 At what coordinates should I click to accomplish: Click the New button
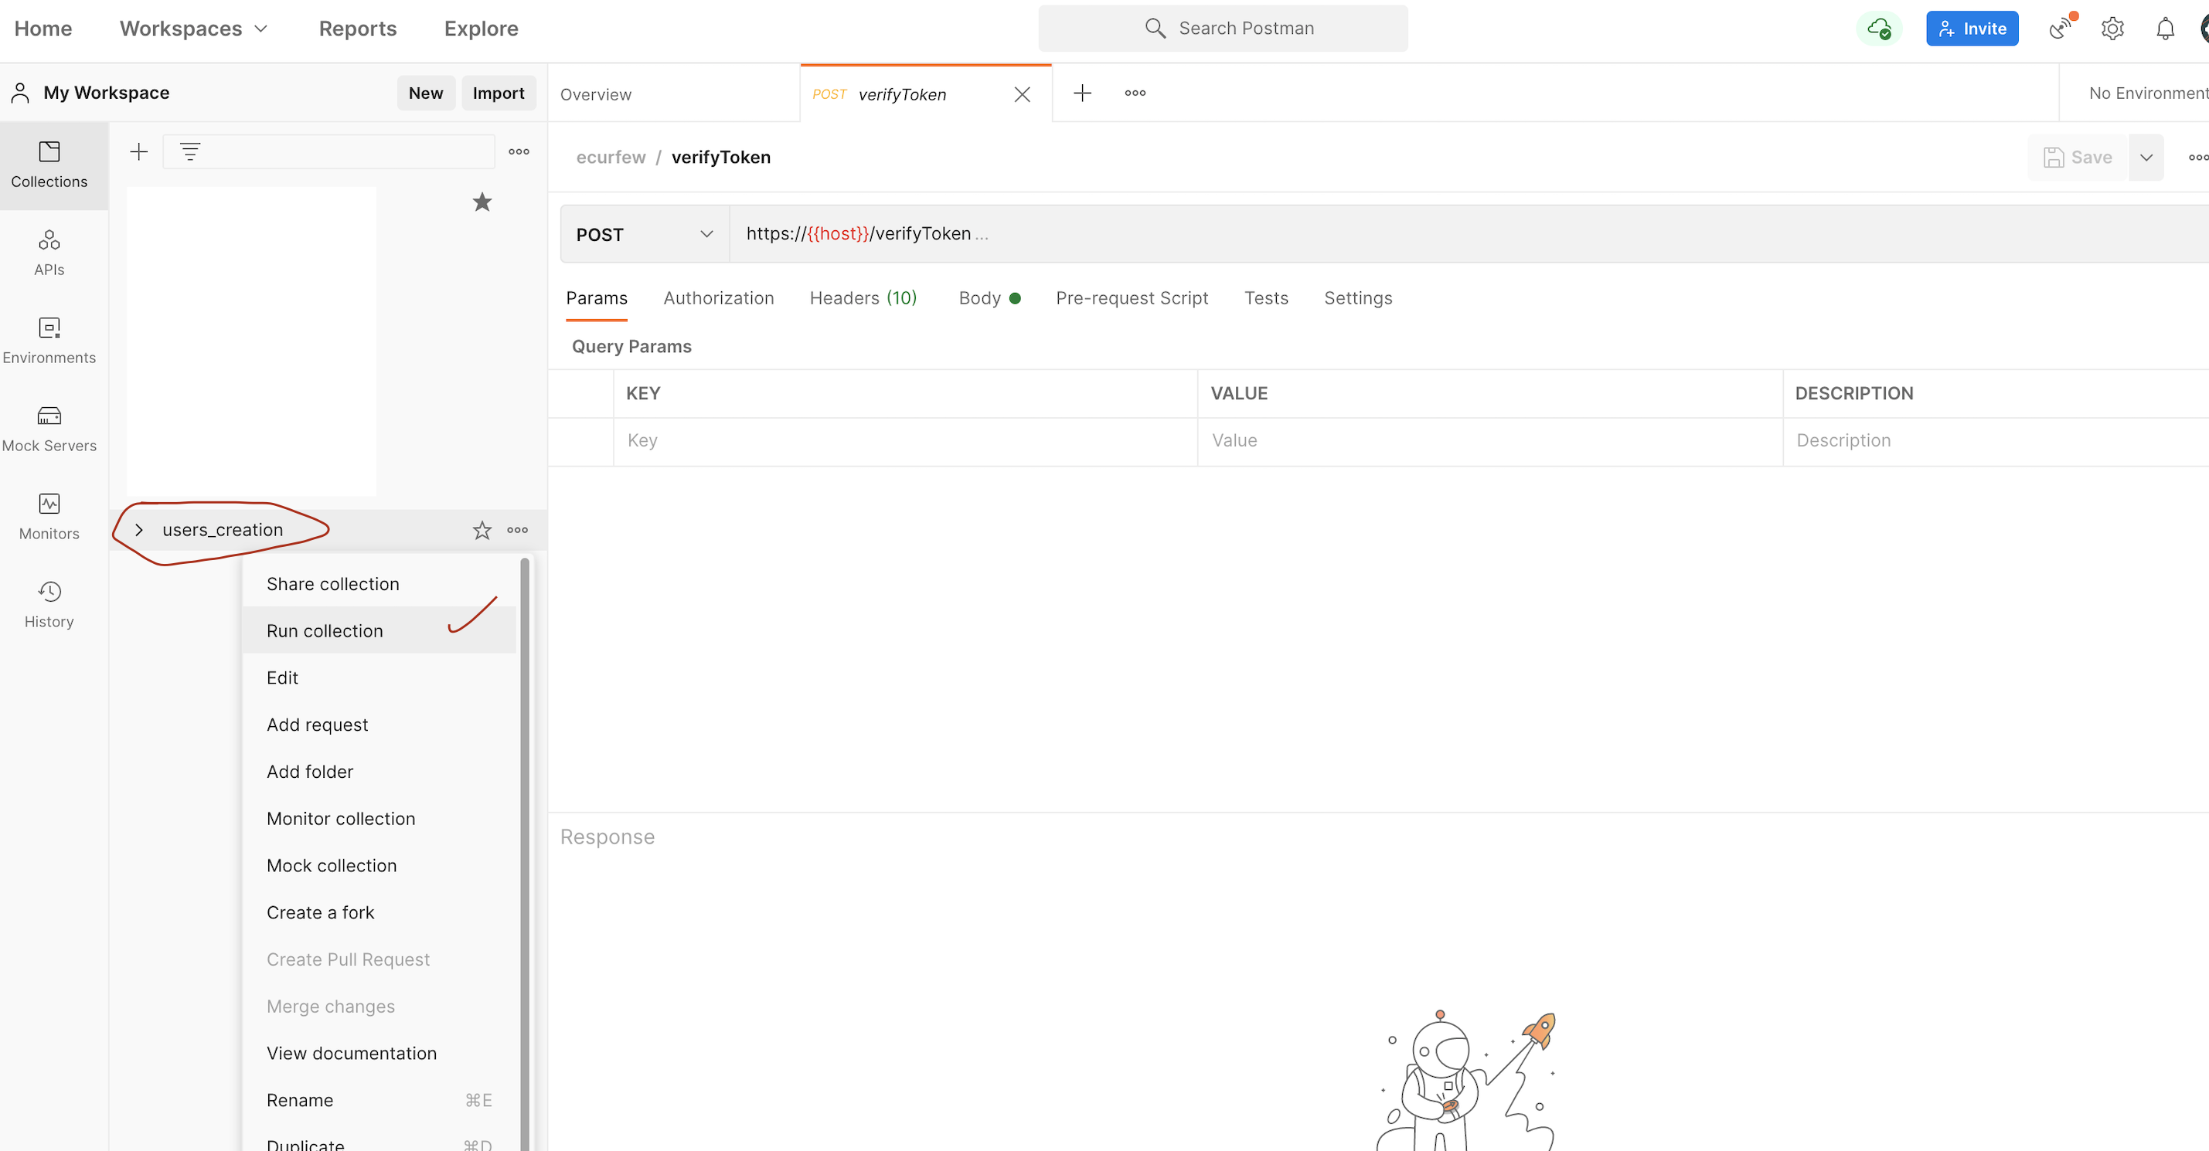tap(425, 93)
